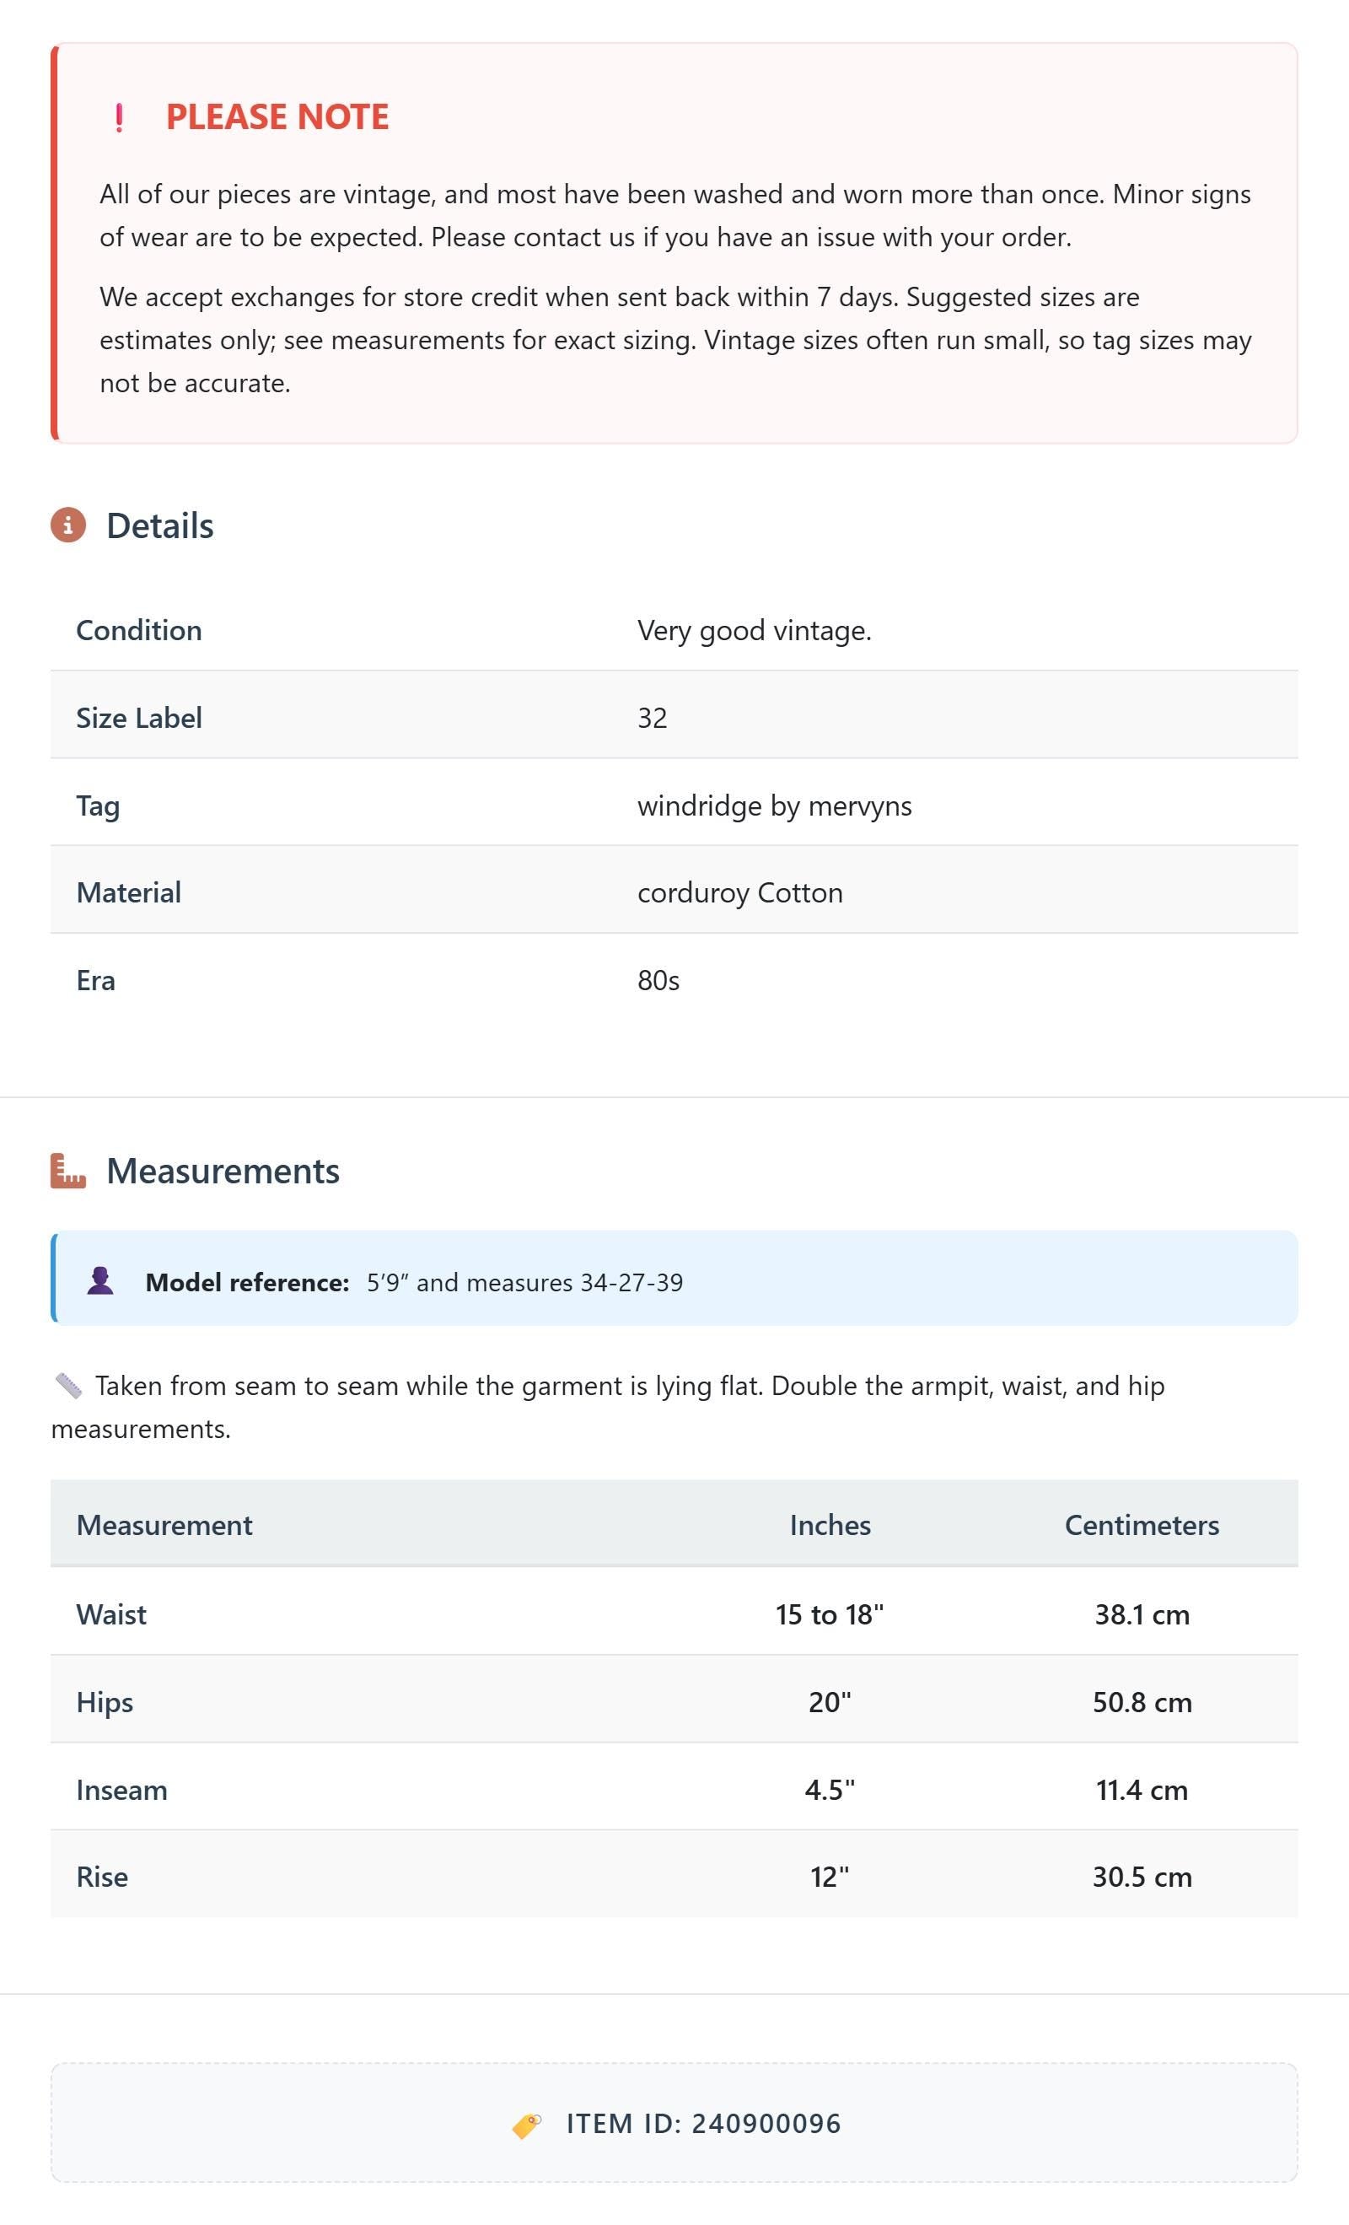
Task: Click the Size Label value 32
Action: [x=652, y=718]
